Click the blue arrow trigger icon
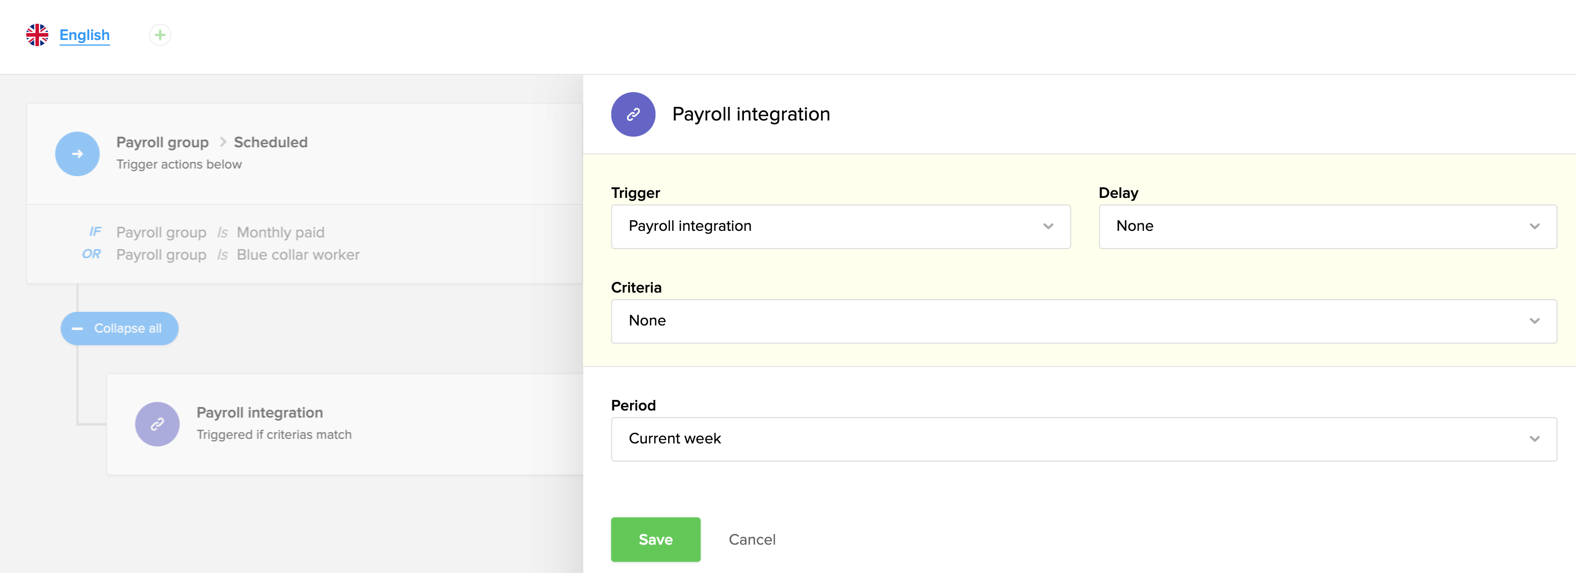 pyautogui.click(x=77, y=154)
